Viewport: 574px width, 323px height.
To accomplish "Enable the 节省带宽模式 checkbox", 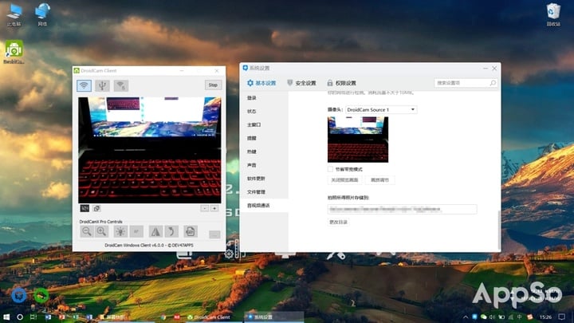I will pos(331,169).
